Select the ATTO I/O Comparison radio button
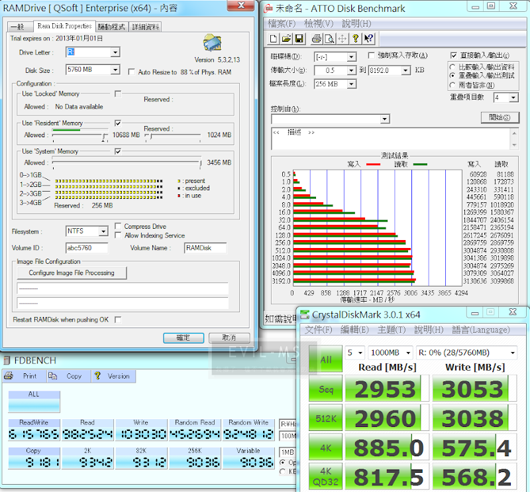 (452, 67)
